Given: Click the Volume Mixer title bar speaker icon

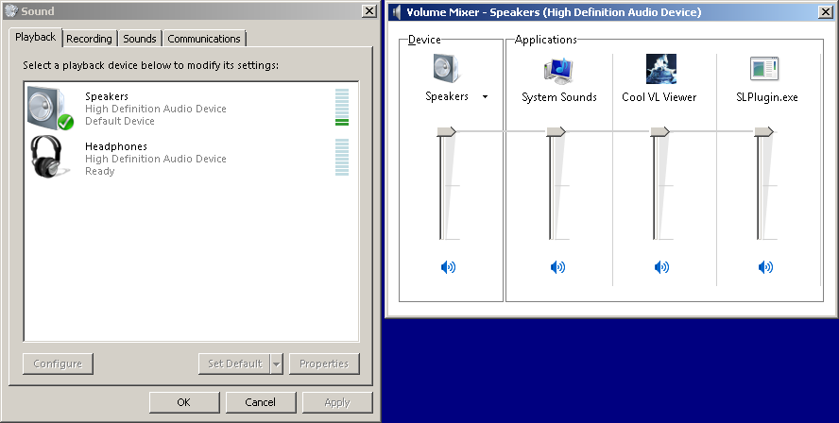Looking at the screenshot, I should pos(397,12).
